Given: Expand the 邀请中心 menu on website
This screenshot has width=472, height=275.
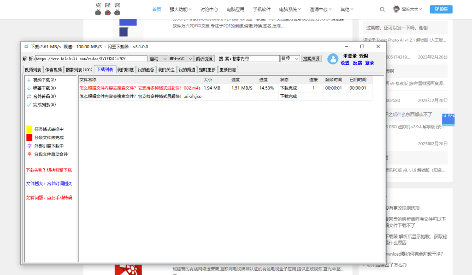Looking at the screenshot, I should 321,9.
